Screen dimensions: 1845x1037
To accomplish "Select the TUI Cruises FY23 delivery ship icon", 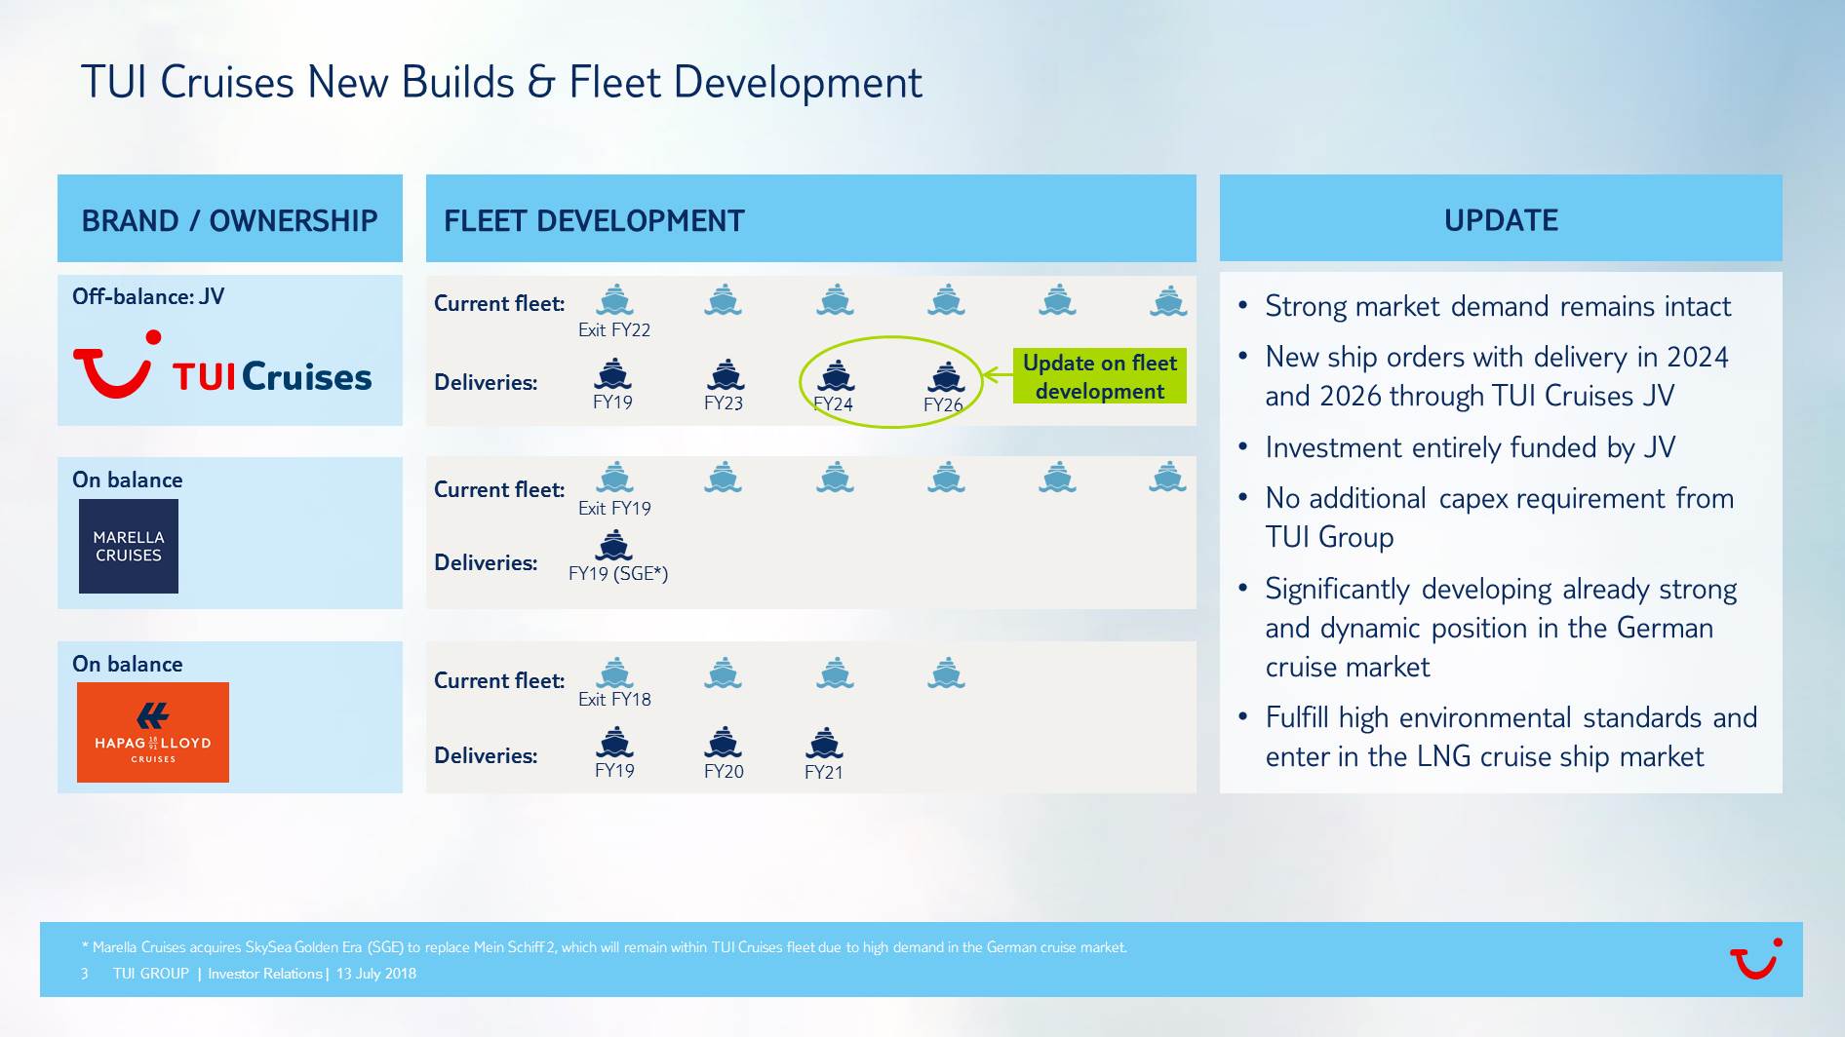I will [x=725, y=374].
